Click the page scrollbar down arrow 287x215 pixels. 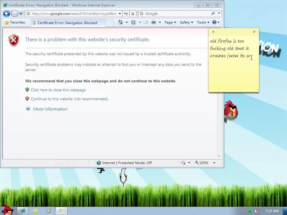pyautogui.click(x=219, y=156)
